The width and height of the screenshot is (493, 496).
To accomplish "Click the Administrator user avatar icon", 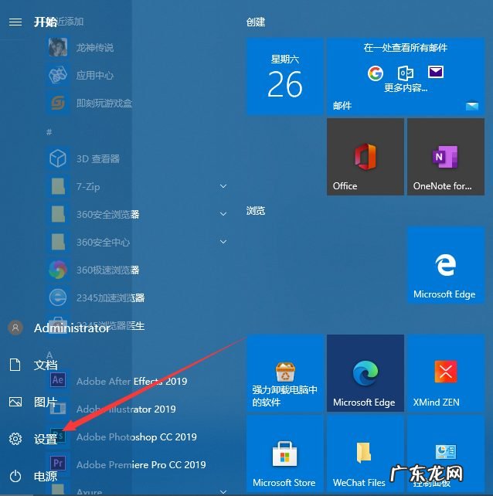I will 15,328.
